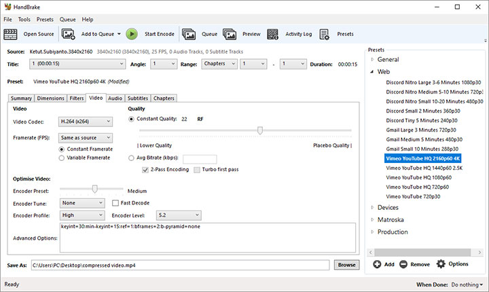The image size is (489, 292).
Task: Open the Tools menu
Action: pos(24,20)
